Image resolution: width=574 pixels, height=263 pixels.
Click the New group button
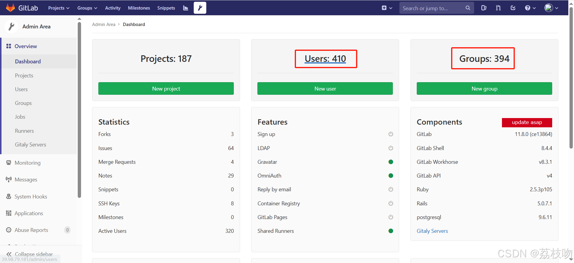click(x=484, y=89)
